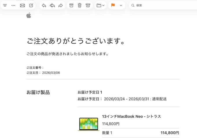197x138 pixels.
Task: Reply to this email
Action: [x=44, y=5]
